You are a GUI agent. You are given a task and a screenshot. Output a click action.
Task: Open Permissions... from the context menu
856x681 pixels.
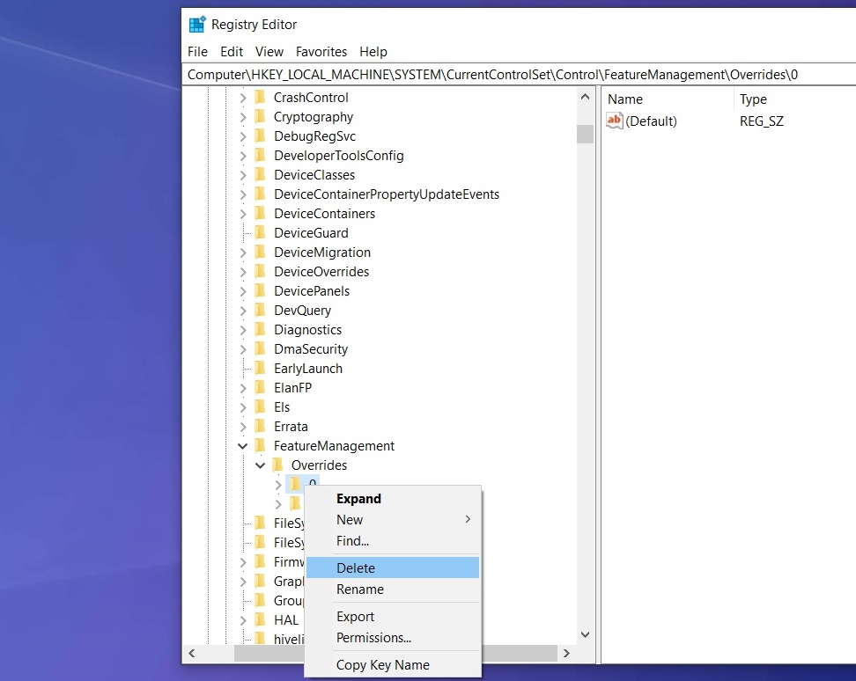pos(393,638)
